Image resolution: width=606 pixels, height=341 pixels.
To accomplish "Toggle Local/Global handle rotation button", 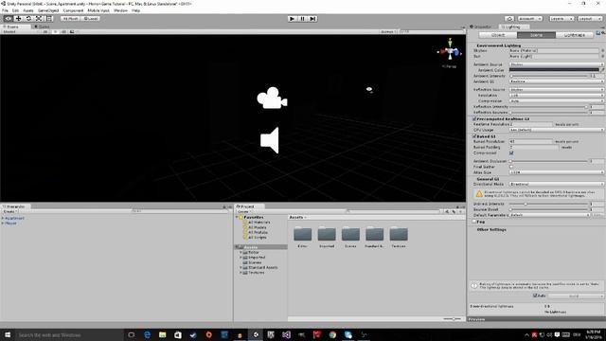I will click(x=91, y=19).
